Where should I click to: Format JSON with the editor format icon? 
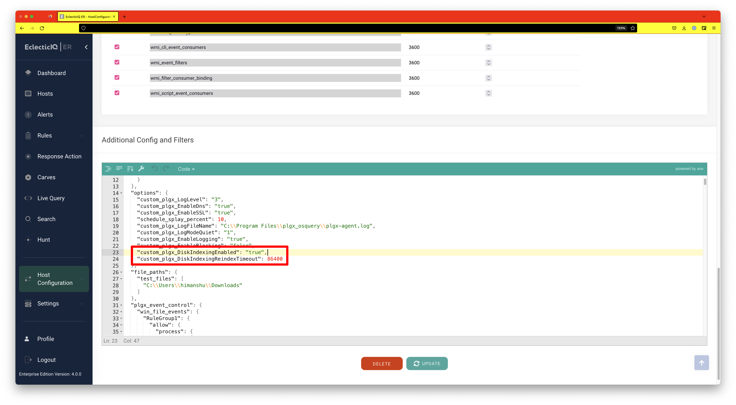click(108, 169)
